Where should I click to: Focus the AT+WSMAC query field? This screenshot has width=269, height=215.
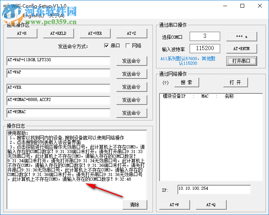coord(58,112)
